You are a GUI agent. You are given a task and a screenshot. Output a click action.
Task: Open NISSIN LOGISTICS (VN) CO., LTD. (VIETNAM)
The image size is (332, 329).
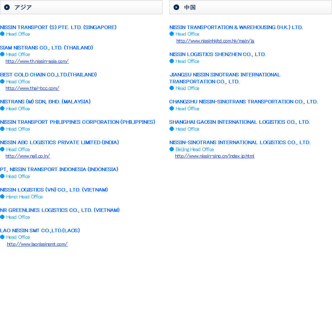click(54, 190)
